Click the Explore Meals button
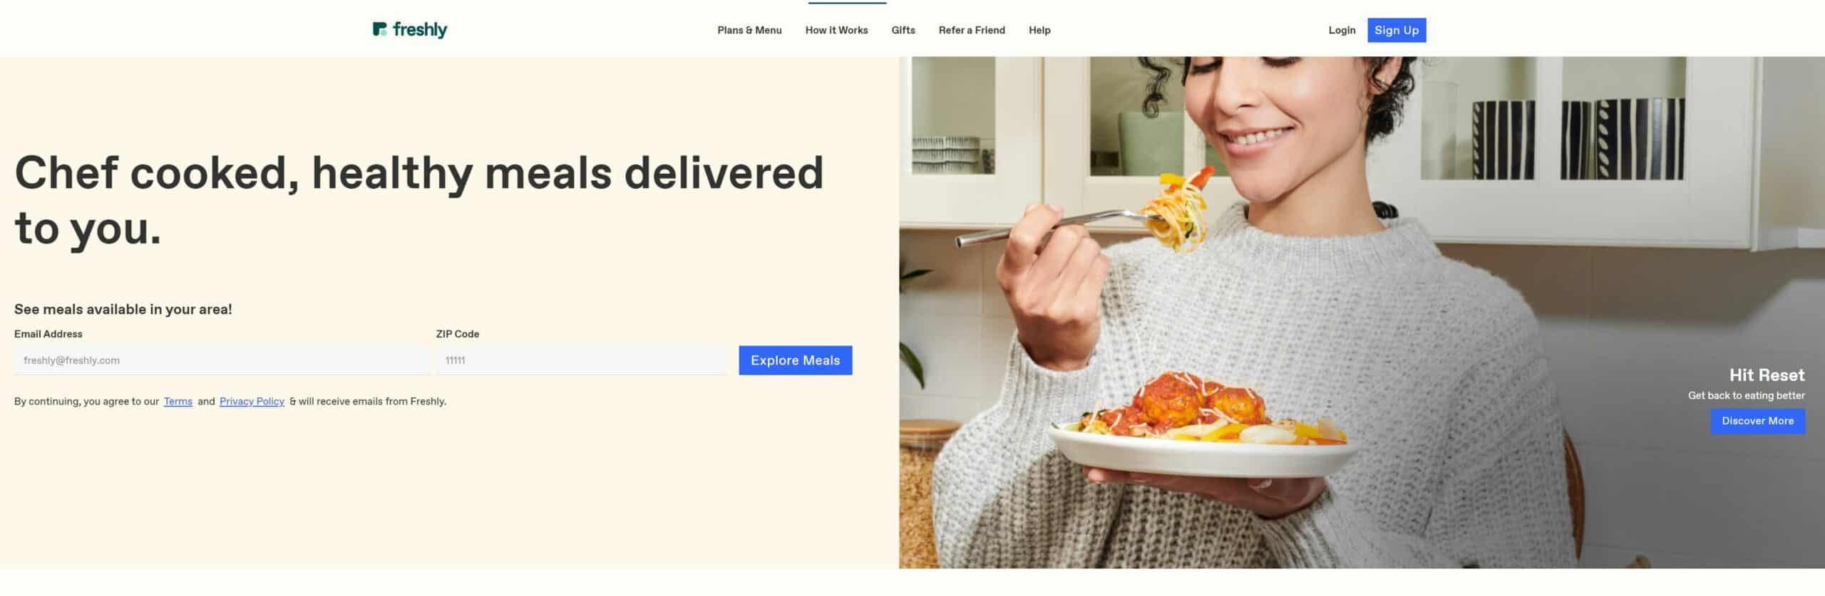Image resolution: width=1825 pixels, height=596 pixels. (x=796, y=360)
